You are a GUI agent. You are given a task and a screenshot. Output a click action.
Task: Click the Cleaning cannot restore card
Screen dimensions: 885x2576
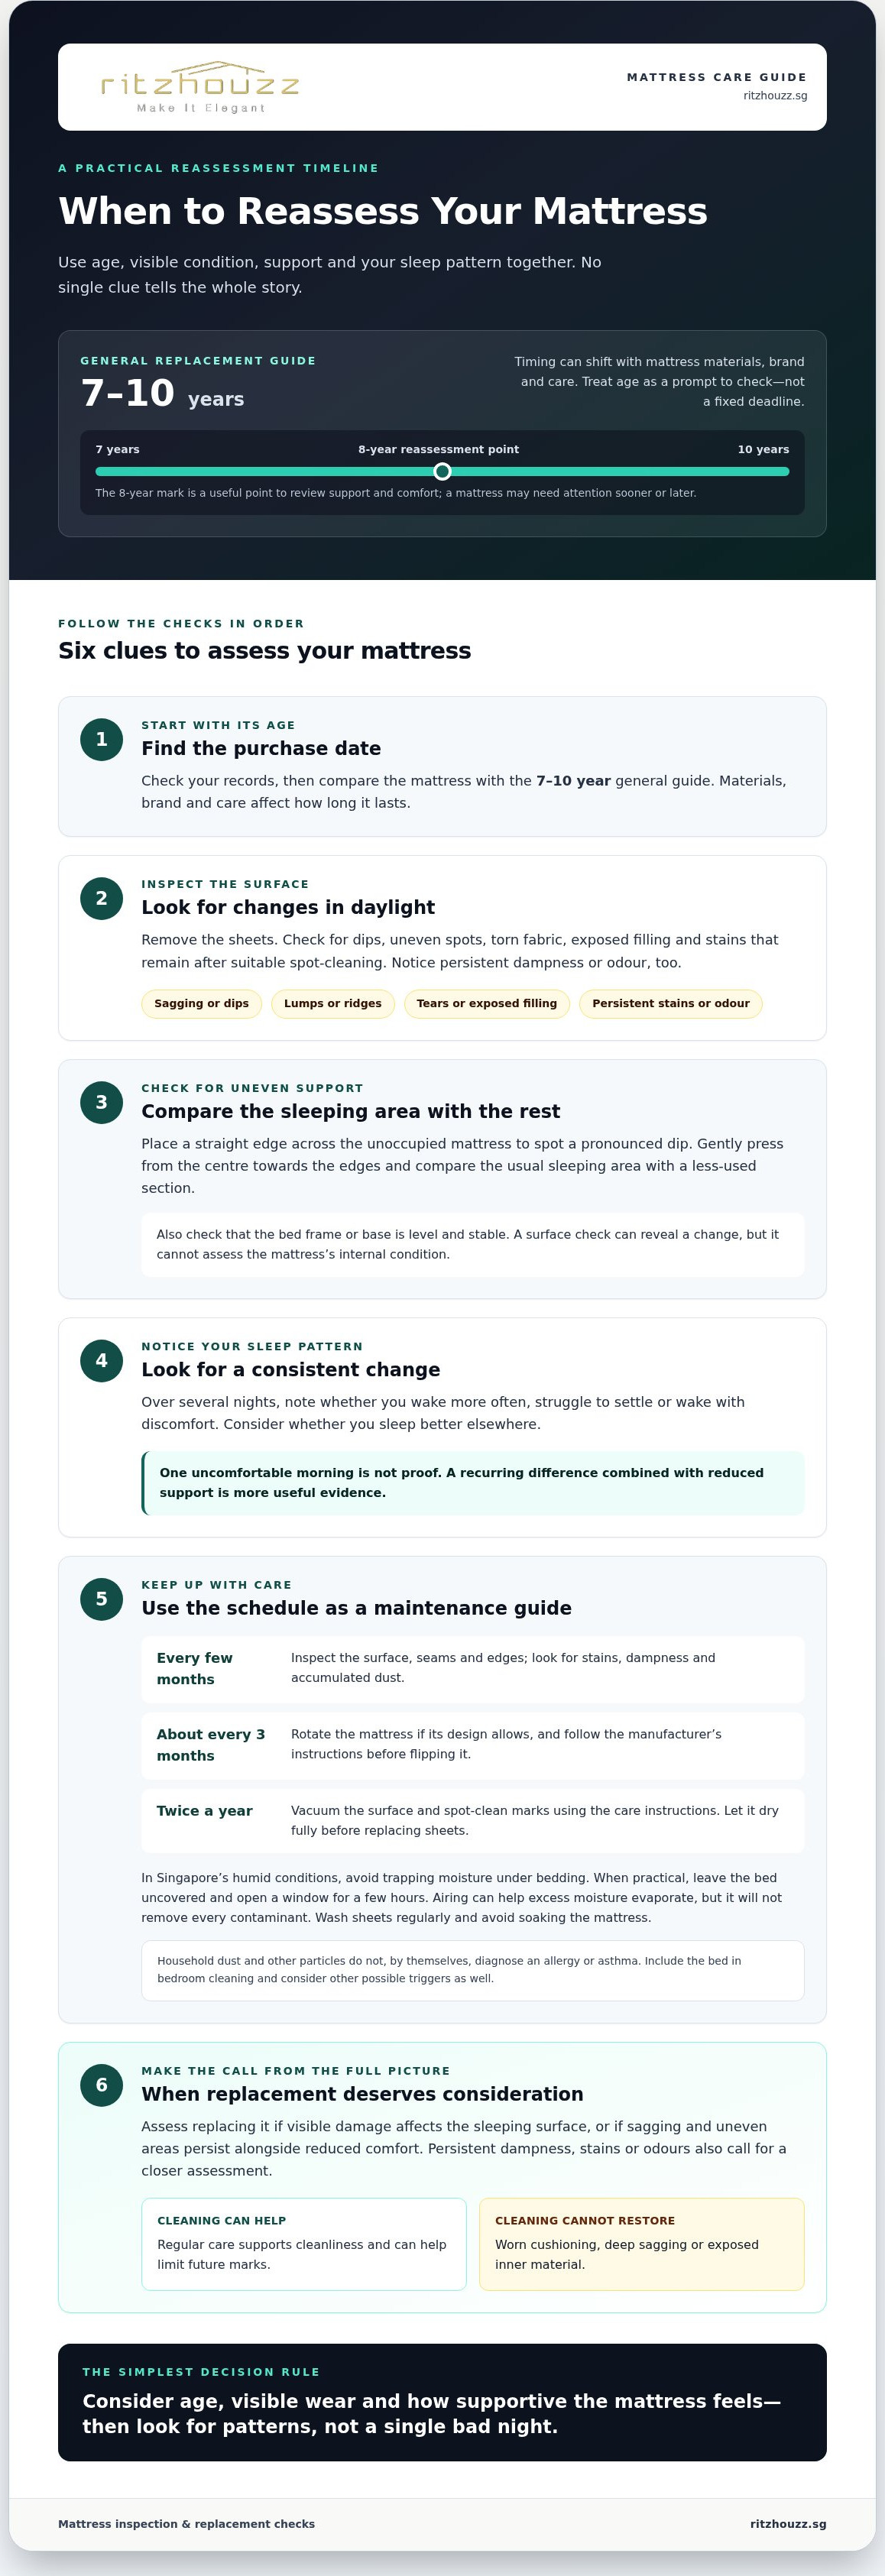point(642,2244)
